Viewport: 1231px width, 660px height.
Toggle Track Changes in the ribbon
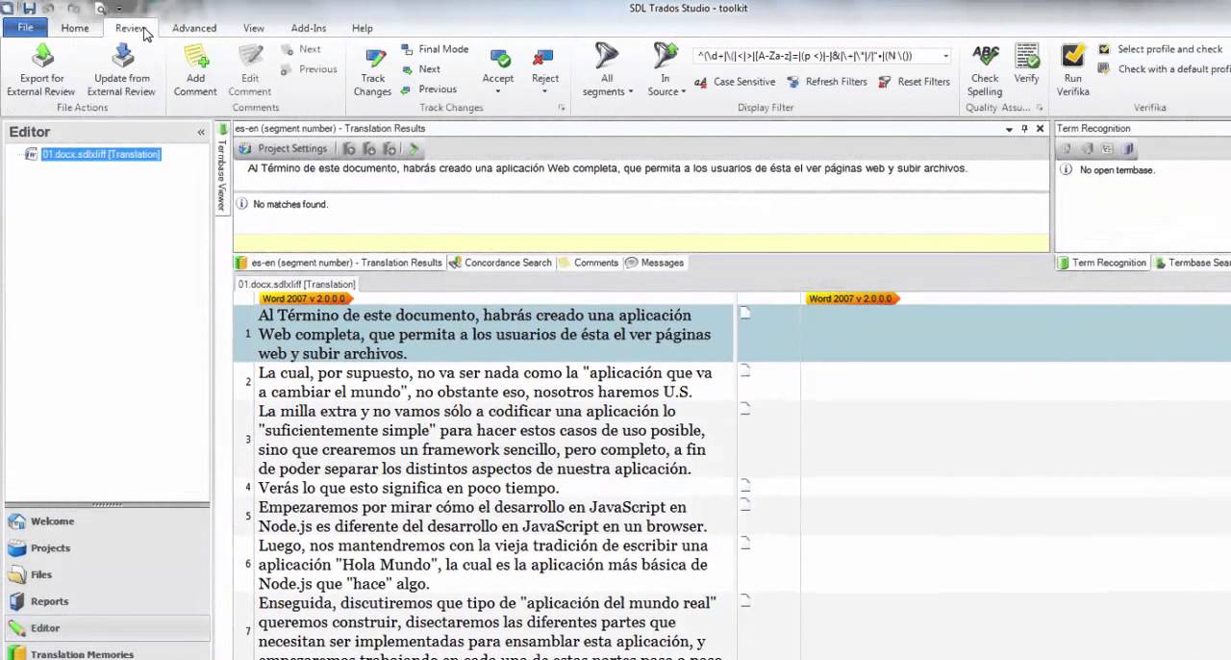[x=372, y=71]
